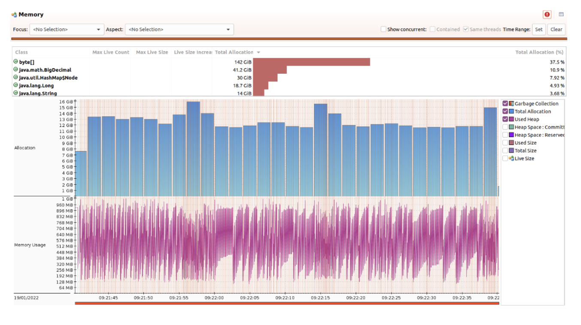Click the 7.92 % allocation percentage
581x325 pixels.
tap(557, 78)
